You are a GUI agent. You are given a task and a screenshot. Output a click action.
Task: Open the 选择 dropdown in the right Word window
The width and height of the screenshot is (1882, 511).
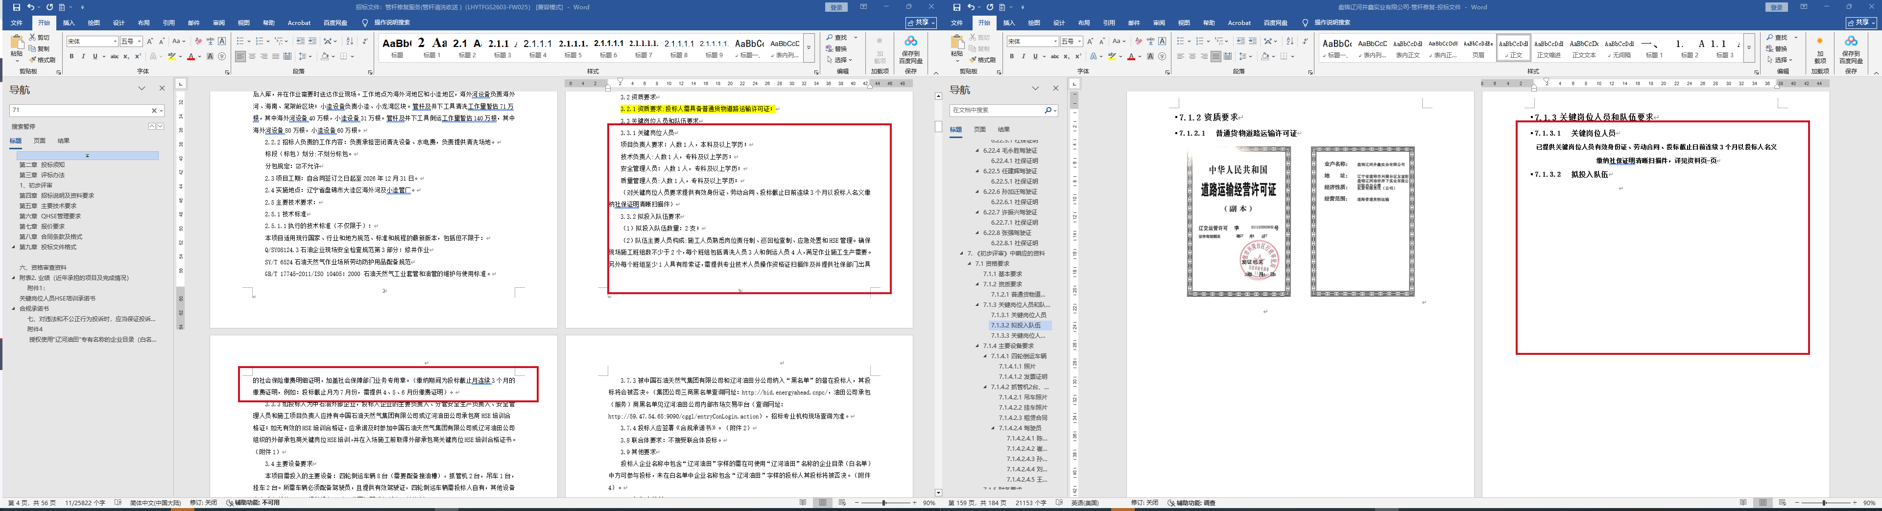pos(1780,60)
